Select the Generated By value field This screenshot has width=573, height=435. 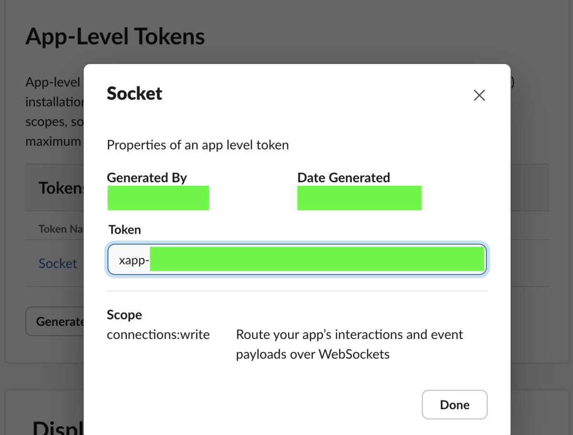(158, 198)
